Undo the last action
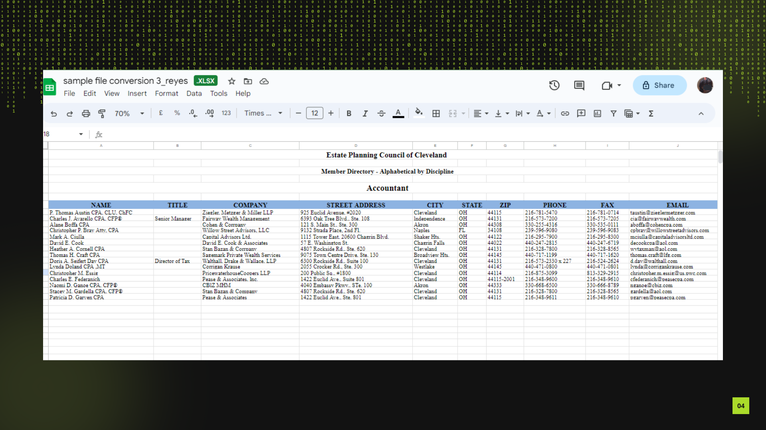This screenshot has width=766, height=430. (54, 113)
